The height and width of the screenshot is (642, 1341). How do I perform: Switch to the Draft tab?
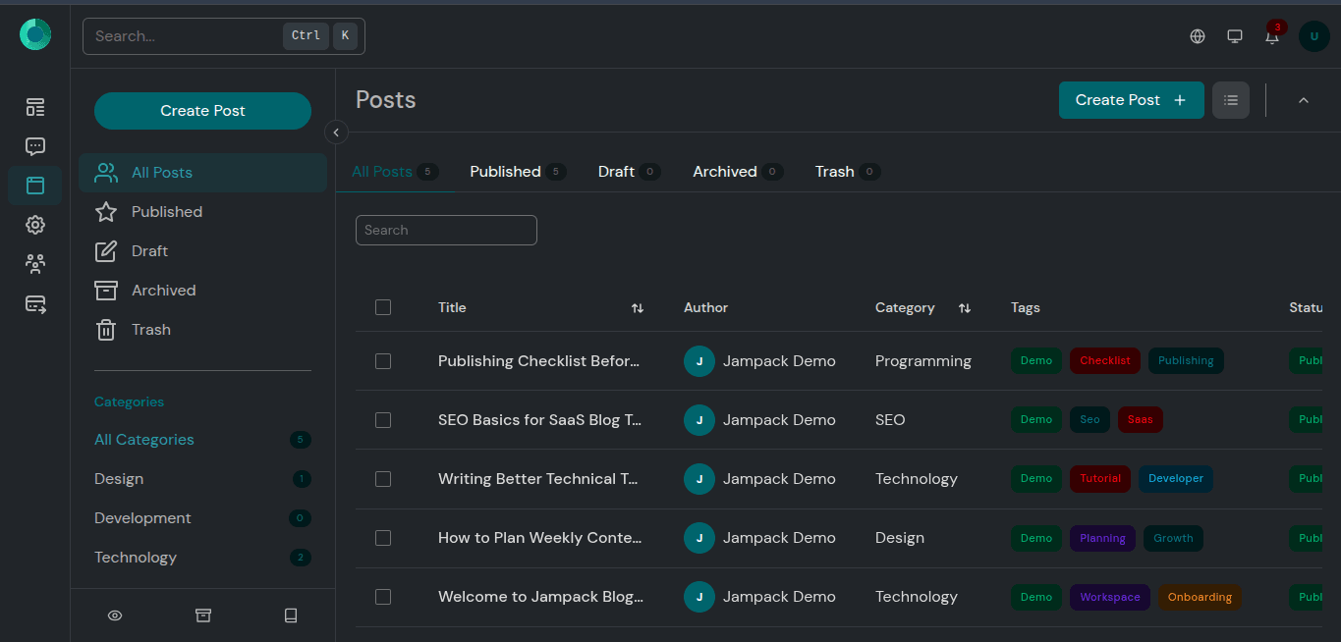(629, 172)
